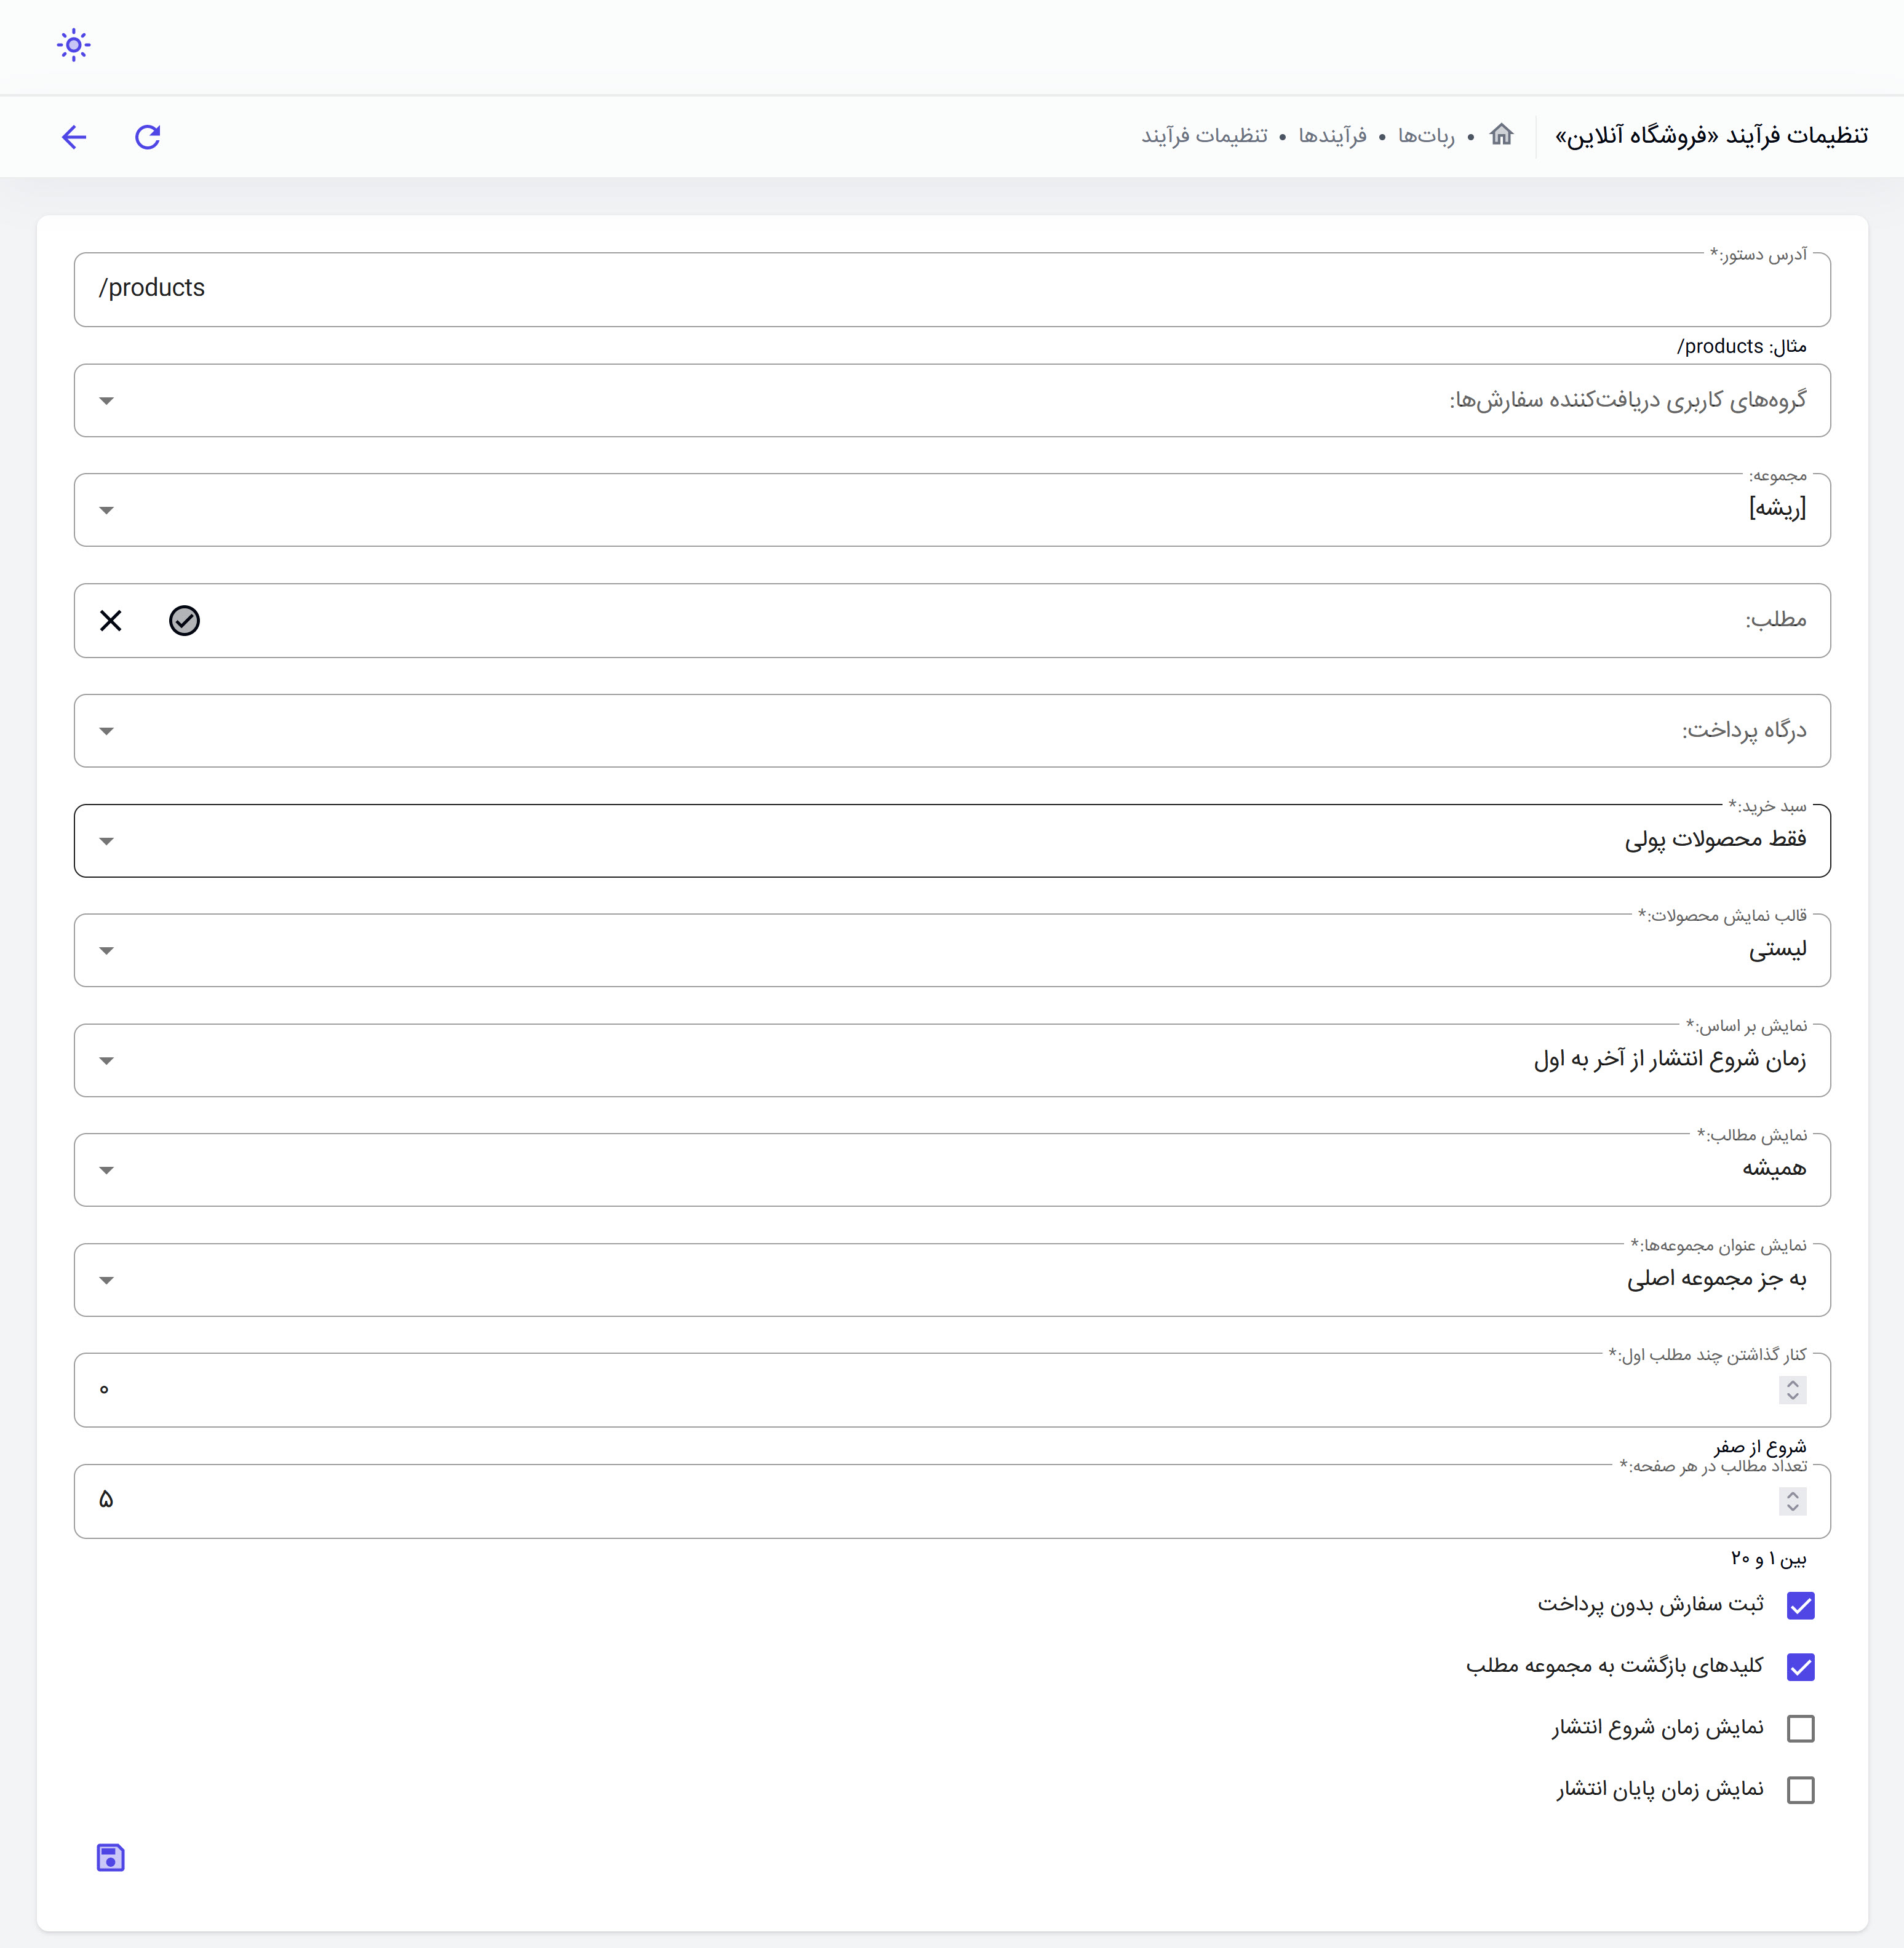The image size is (1904, 1948).
Task: Toggle the light/dark theme sun icon
Action: tap(74, 45)
